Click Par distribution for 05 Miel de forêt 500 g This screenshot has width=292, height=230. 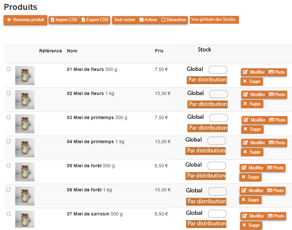206,176
